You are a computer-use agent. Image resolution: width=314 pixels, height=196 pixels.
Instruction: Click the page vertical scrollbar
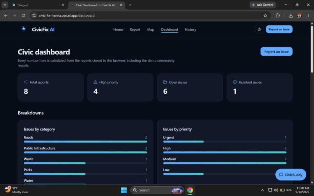coord(312,49)
